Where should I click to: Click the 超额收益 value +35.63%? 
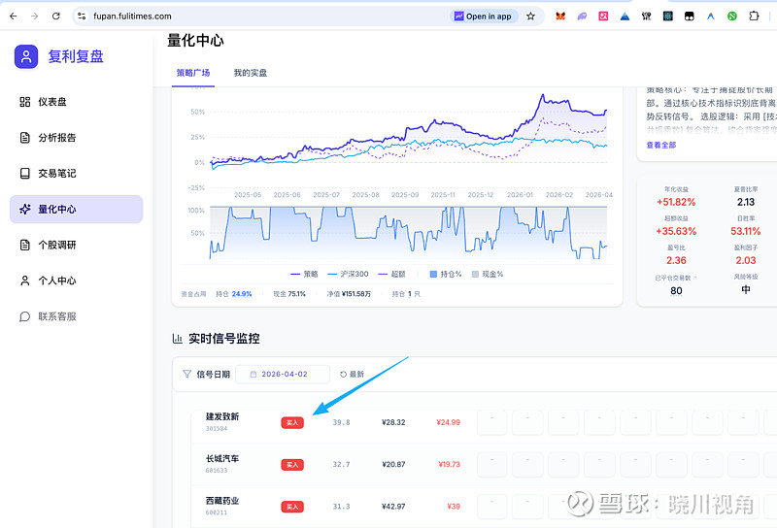tap(676, 231)
